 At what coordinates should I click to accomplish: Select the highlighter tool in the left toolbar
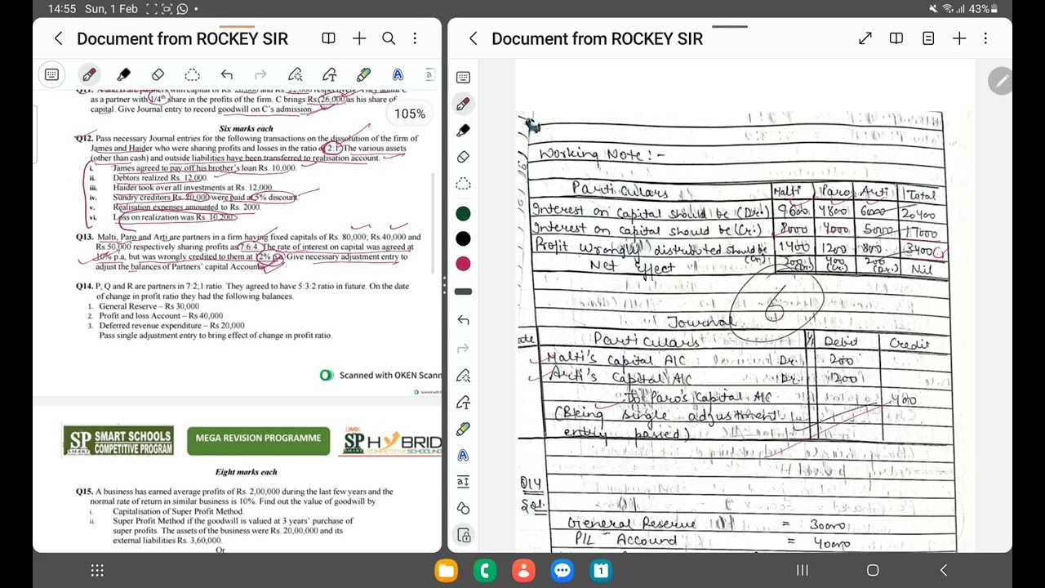click(x=123, y=75)
